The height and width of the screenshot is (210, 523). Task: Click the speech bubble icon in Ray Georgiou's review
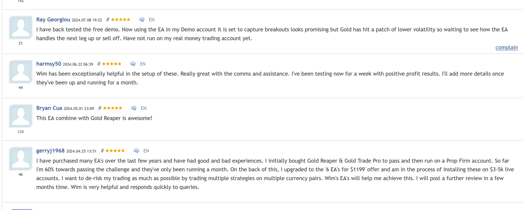[x=142, y=20]
